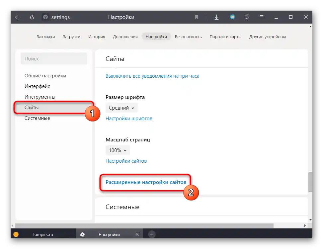Select the Настройки top tab
323x249 pixels.
click(156, 37)
